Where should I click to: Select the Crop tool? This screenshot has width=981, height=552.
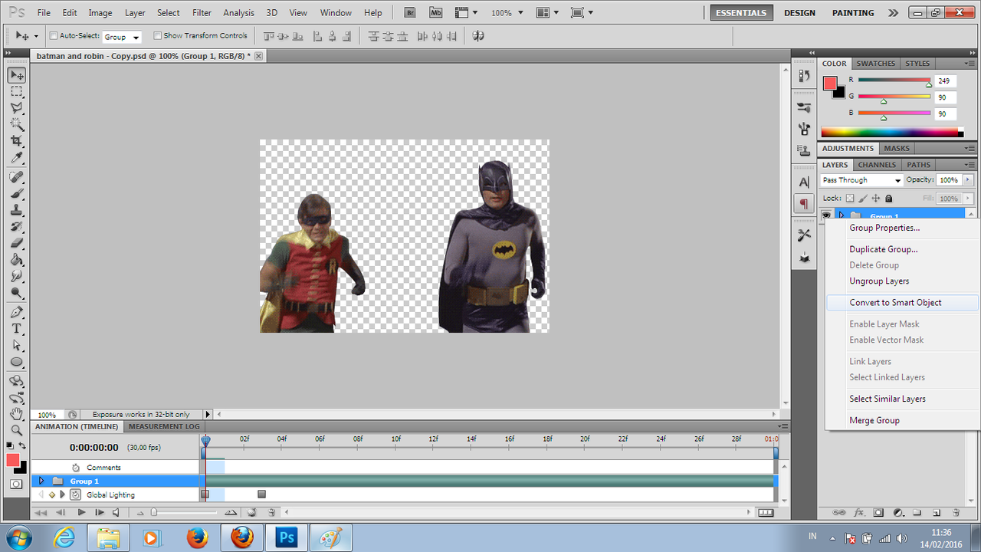(17, 142)
